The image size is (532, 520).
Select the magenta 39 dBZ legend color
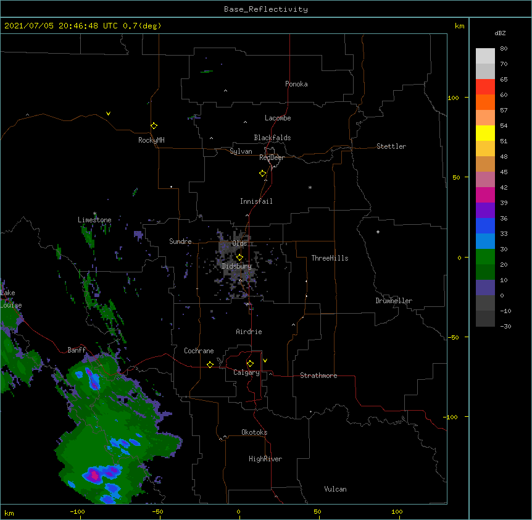pyautogui.click(x=485, y=195)
